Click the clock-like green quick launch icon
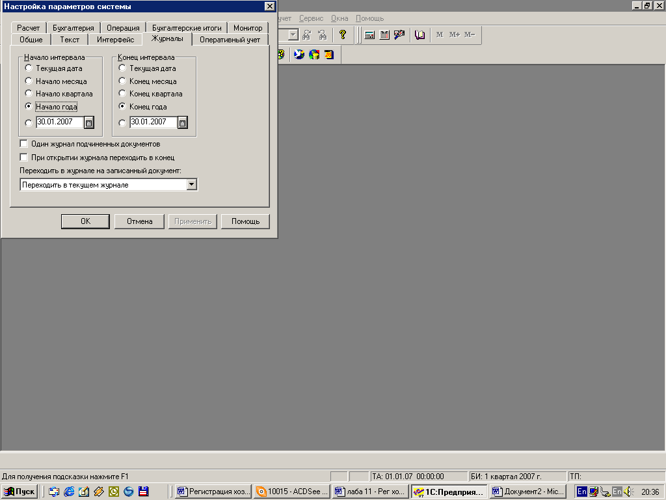 (114, 492)
